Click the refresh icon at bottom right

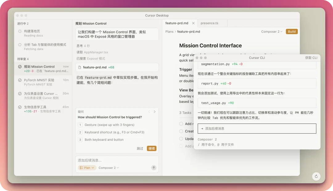coord(316,176)
